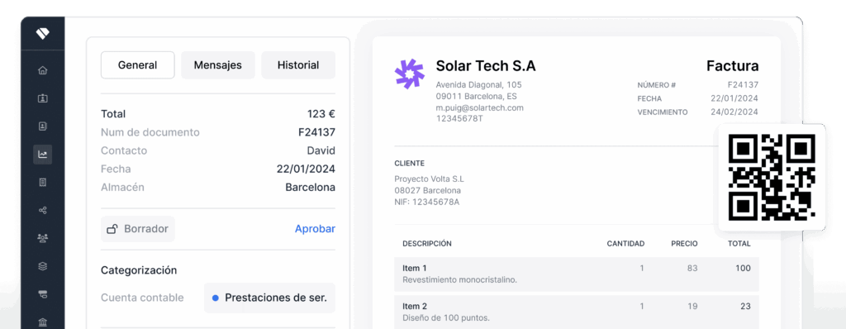The image size is (846, 329).
Task: Open the bank building icon in sidebar
Action: [43, 322]
